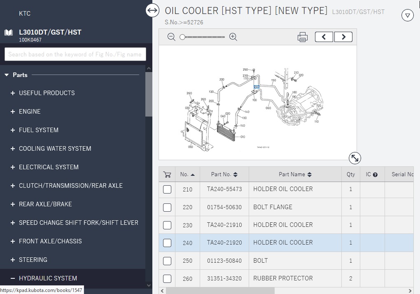
Task: Click the table scroll left arrow
Action: pos(162,291)
